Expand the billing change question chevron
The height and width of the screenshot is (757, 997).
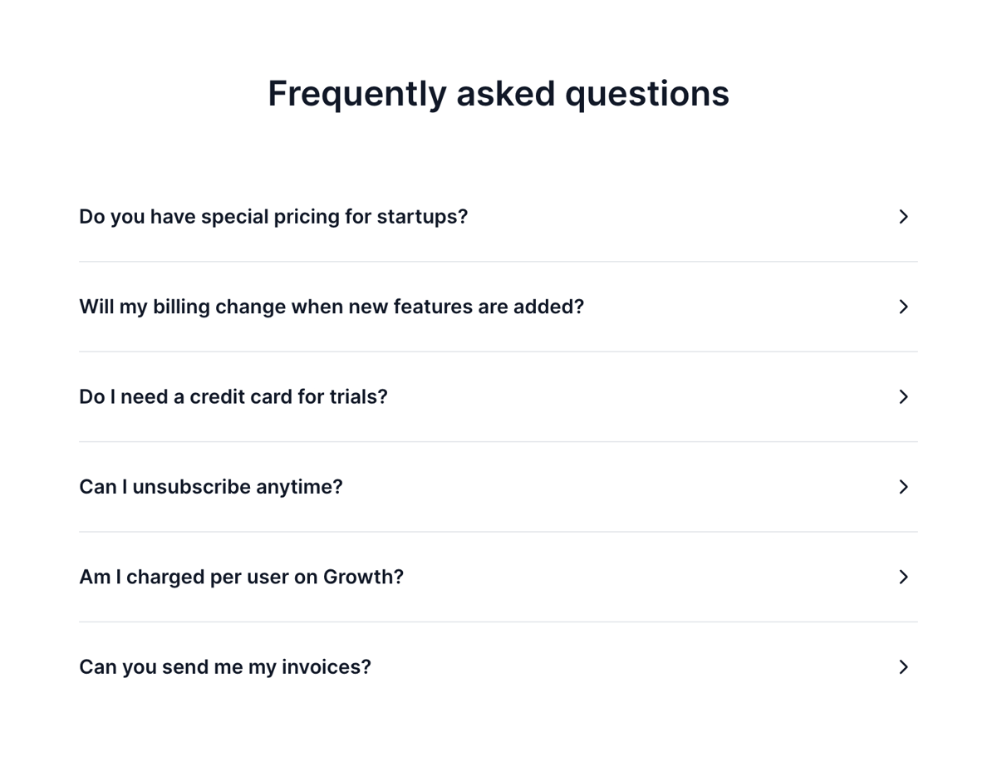903,307
